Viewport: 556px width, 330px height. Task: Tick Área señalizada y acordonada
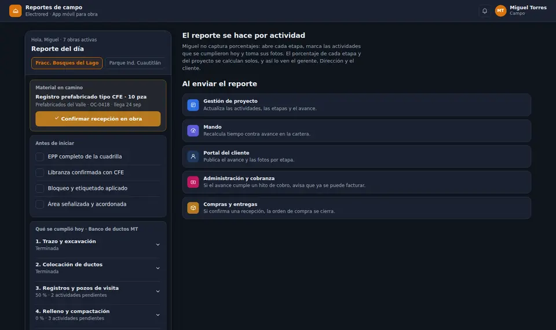40,204
